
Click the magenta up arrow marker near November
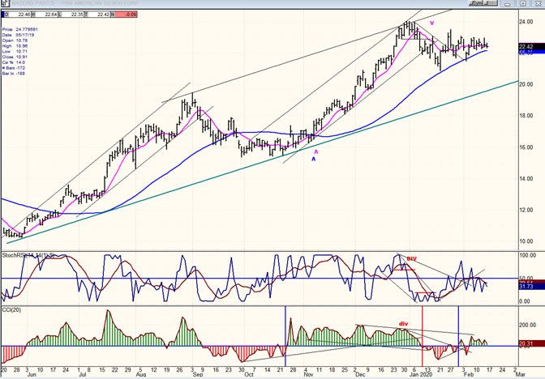pyautogui.click(x=316, y=151)
